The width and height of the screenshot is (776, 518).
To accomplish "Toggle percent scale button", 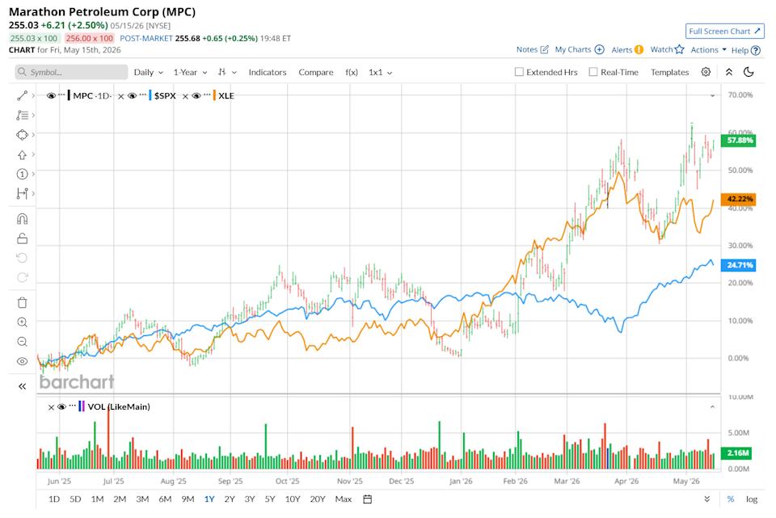I will (731, 499).
